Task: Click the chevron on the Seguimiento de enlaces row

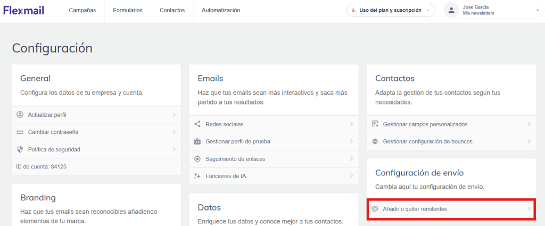Action: [x=351, y=159]
